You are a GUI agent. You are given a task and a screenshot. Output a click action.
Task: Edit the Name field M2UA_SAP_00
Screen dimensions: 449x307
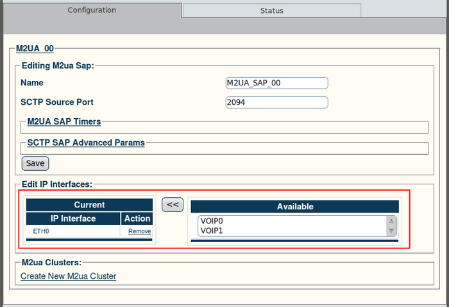(x=276, y=83)
